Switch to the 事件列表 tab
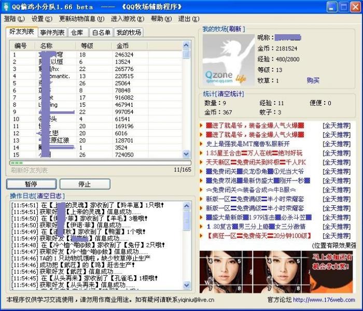Image resolution: width=363 pixels, height=311 pixels. pyautogui.click(x=52, y=32)
